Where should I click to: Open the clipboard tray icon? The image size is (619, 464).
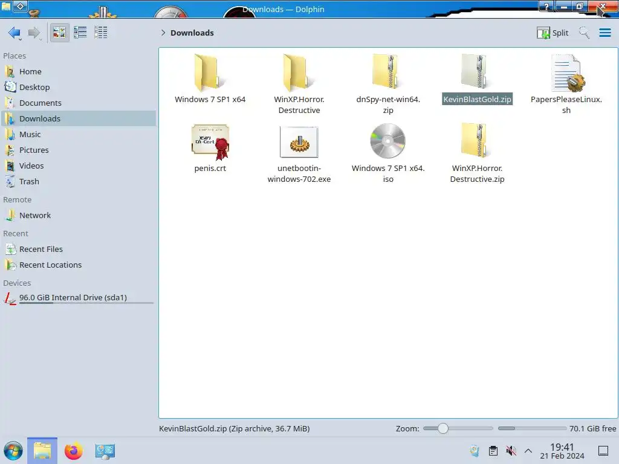pos(493,451)
